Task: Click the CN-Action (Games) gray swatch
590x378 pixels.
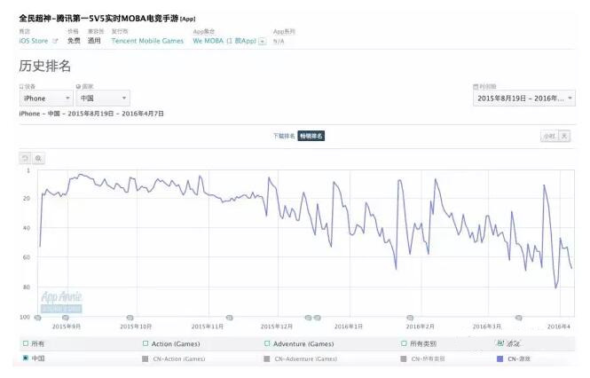Action: [146, 358]
